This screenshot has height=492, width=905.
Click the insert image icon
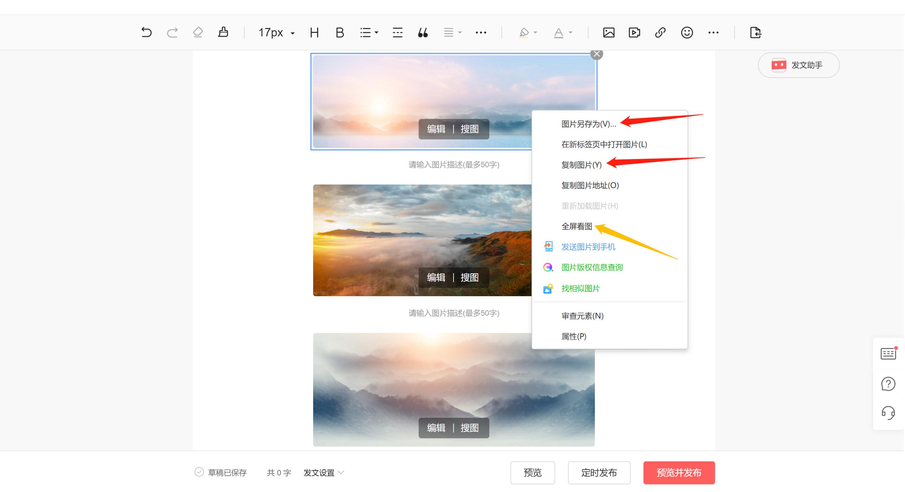click(x=608, y=32)
